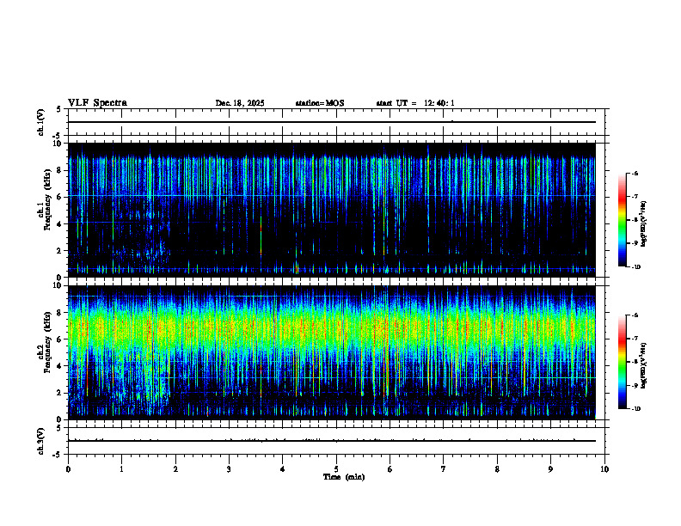Click tick label "7" on the time axis
681x526 pixels.
pos(444,469)
